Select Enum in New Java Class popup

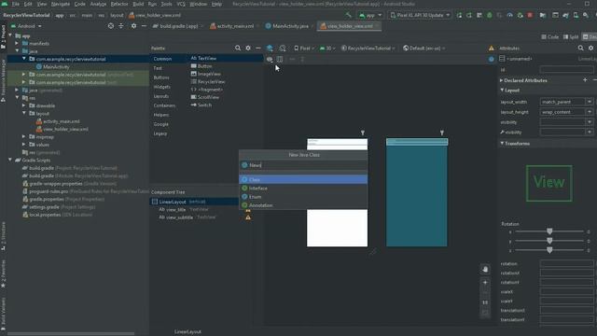coord(303,197)
